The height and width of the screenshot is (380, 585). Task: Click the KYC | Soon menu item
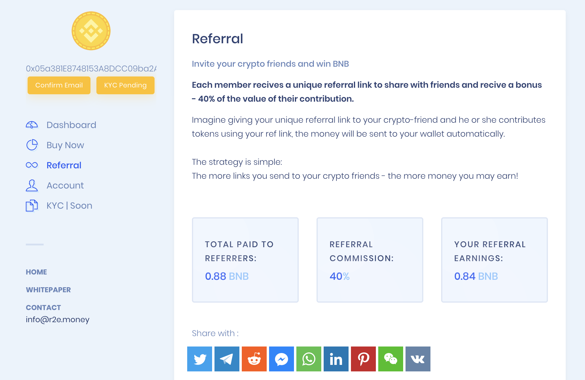coord(69,206)
